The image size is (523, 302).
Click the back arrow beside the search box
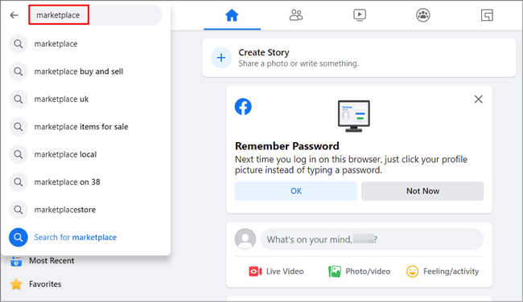click(x=14, y=15)
